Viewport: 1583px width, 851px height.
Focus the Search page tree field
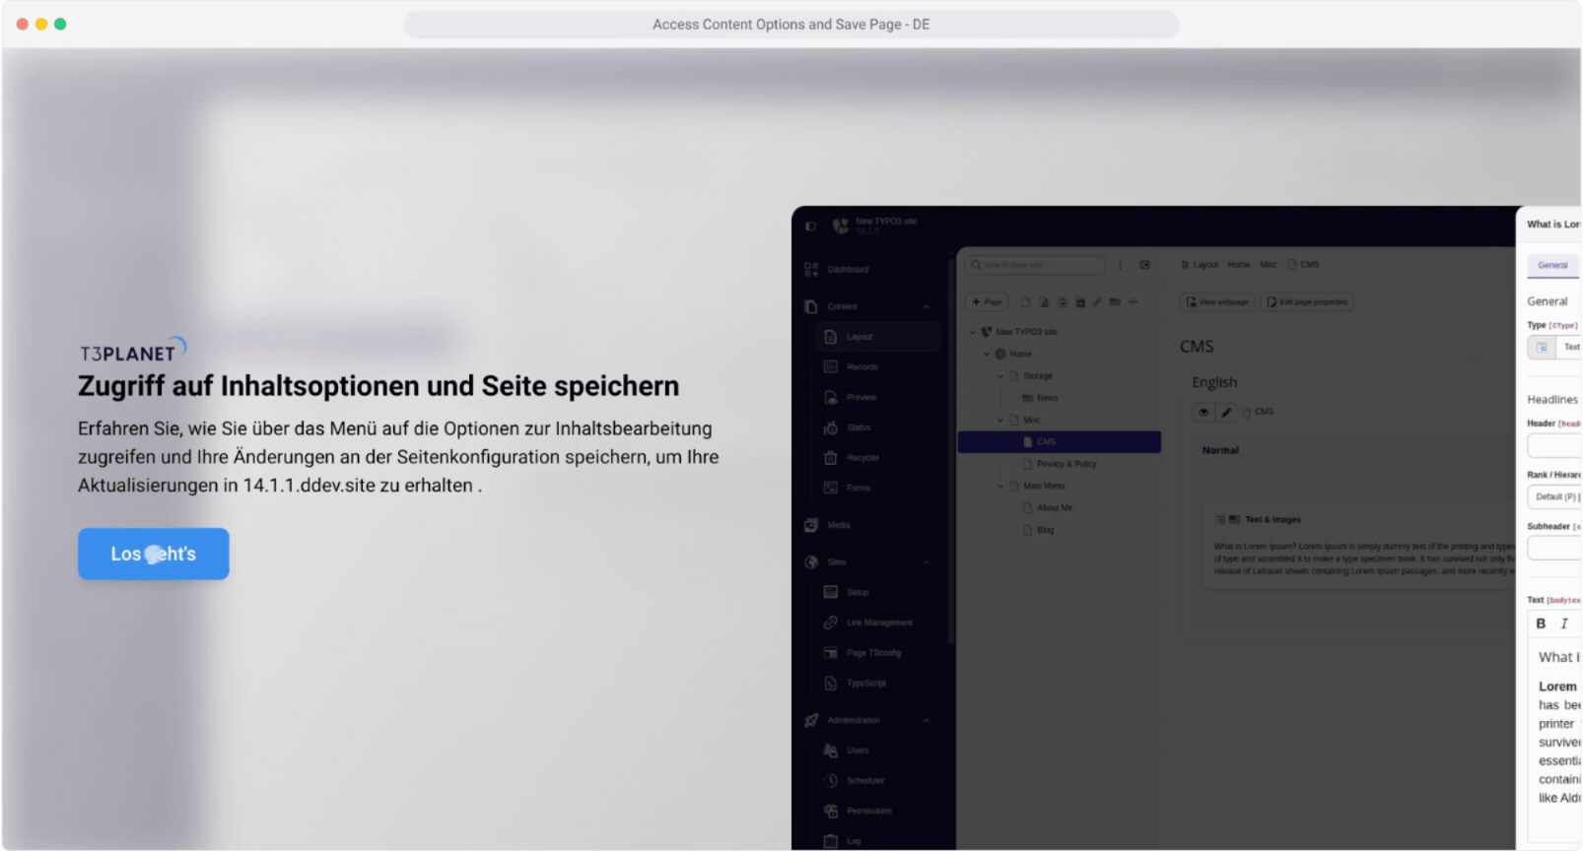tap(1035, 265)
